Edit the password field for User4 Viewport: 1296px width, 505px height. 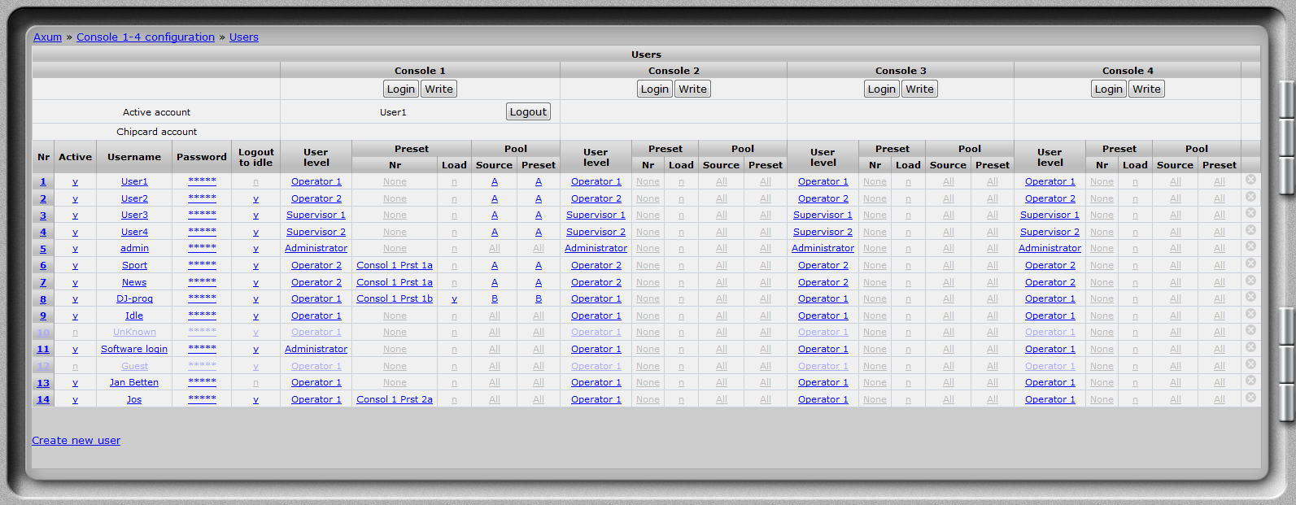coord(202,232)
